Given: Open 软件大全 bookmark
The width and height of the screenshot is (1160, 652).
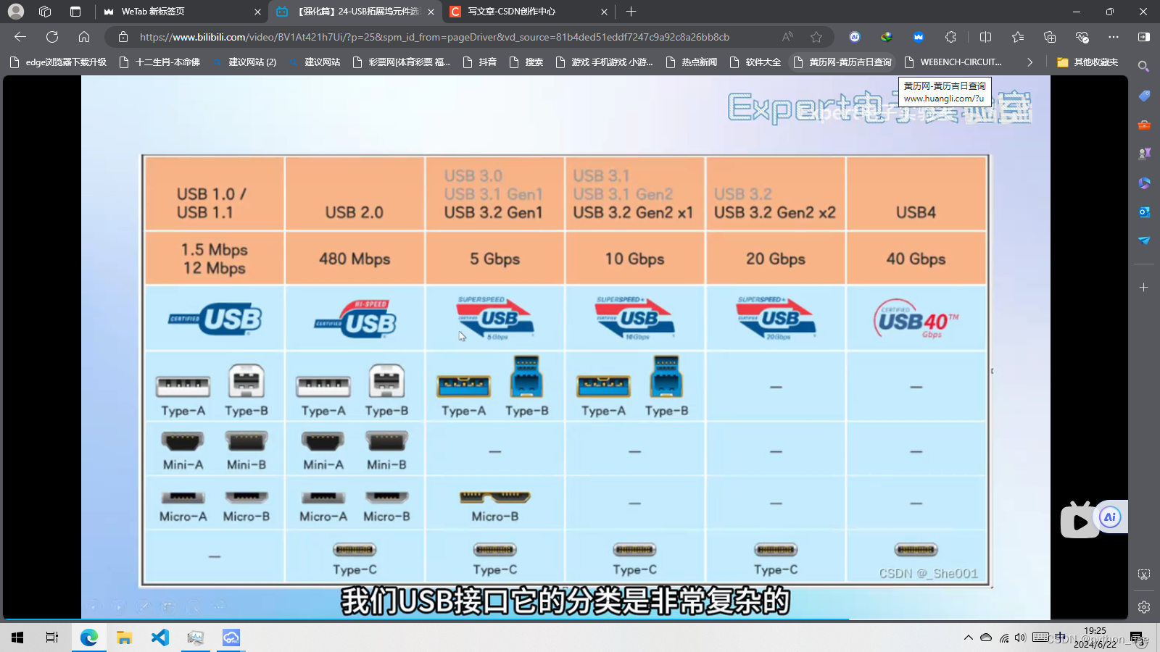Looking at the screenshot, I should coord(755,62).
